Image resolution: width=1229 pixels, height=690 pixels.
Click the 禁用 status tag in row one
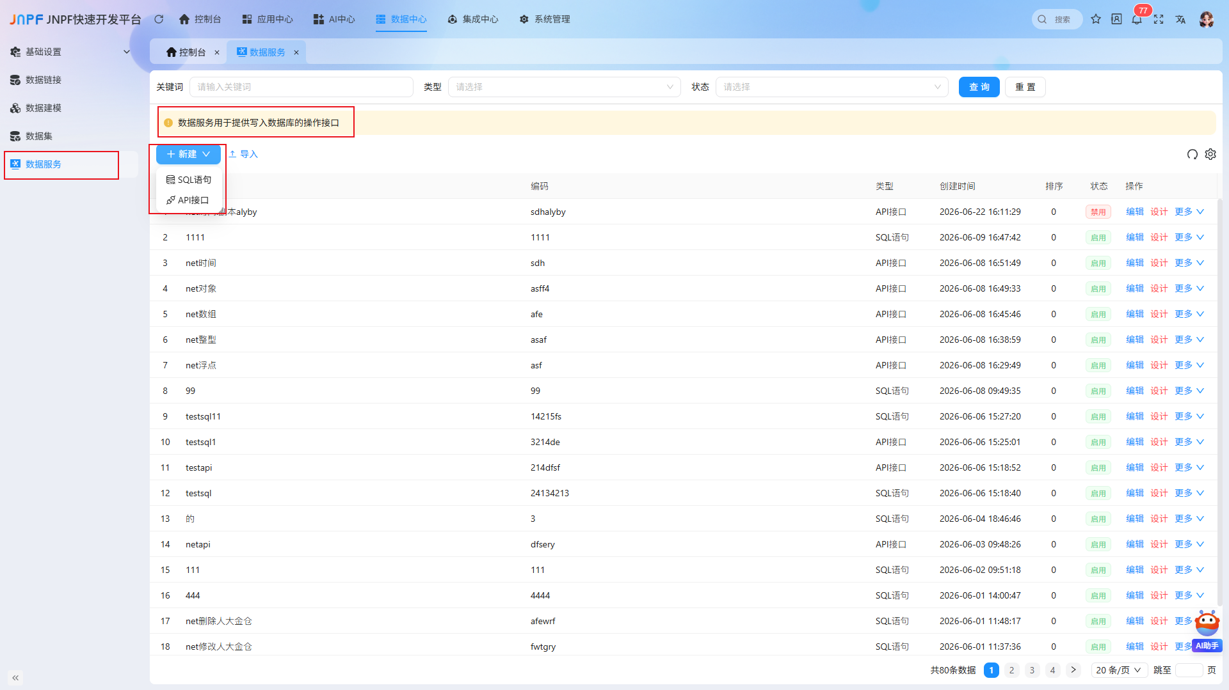[x=1098, y=212]
